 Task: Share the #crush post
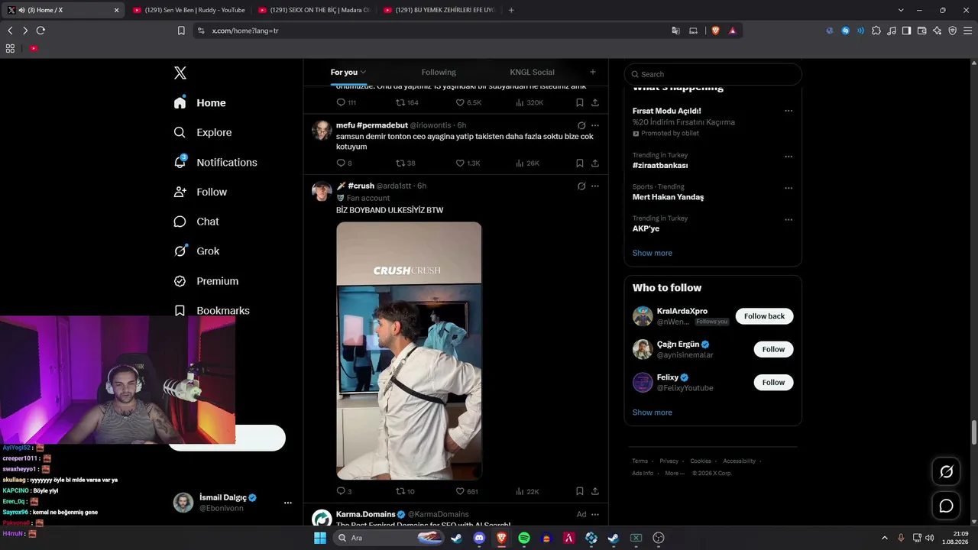click(x=595, y=491)
